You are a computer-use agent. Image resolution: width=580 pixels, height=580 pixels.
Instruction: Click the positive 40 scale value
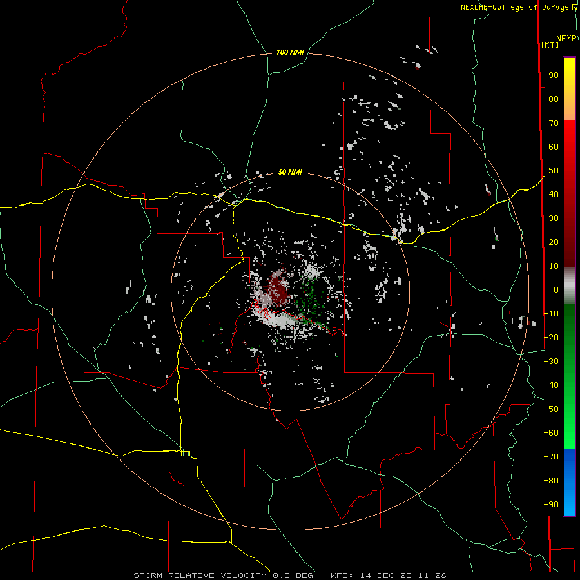[554, 194]
